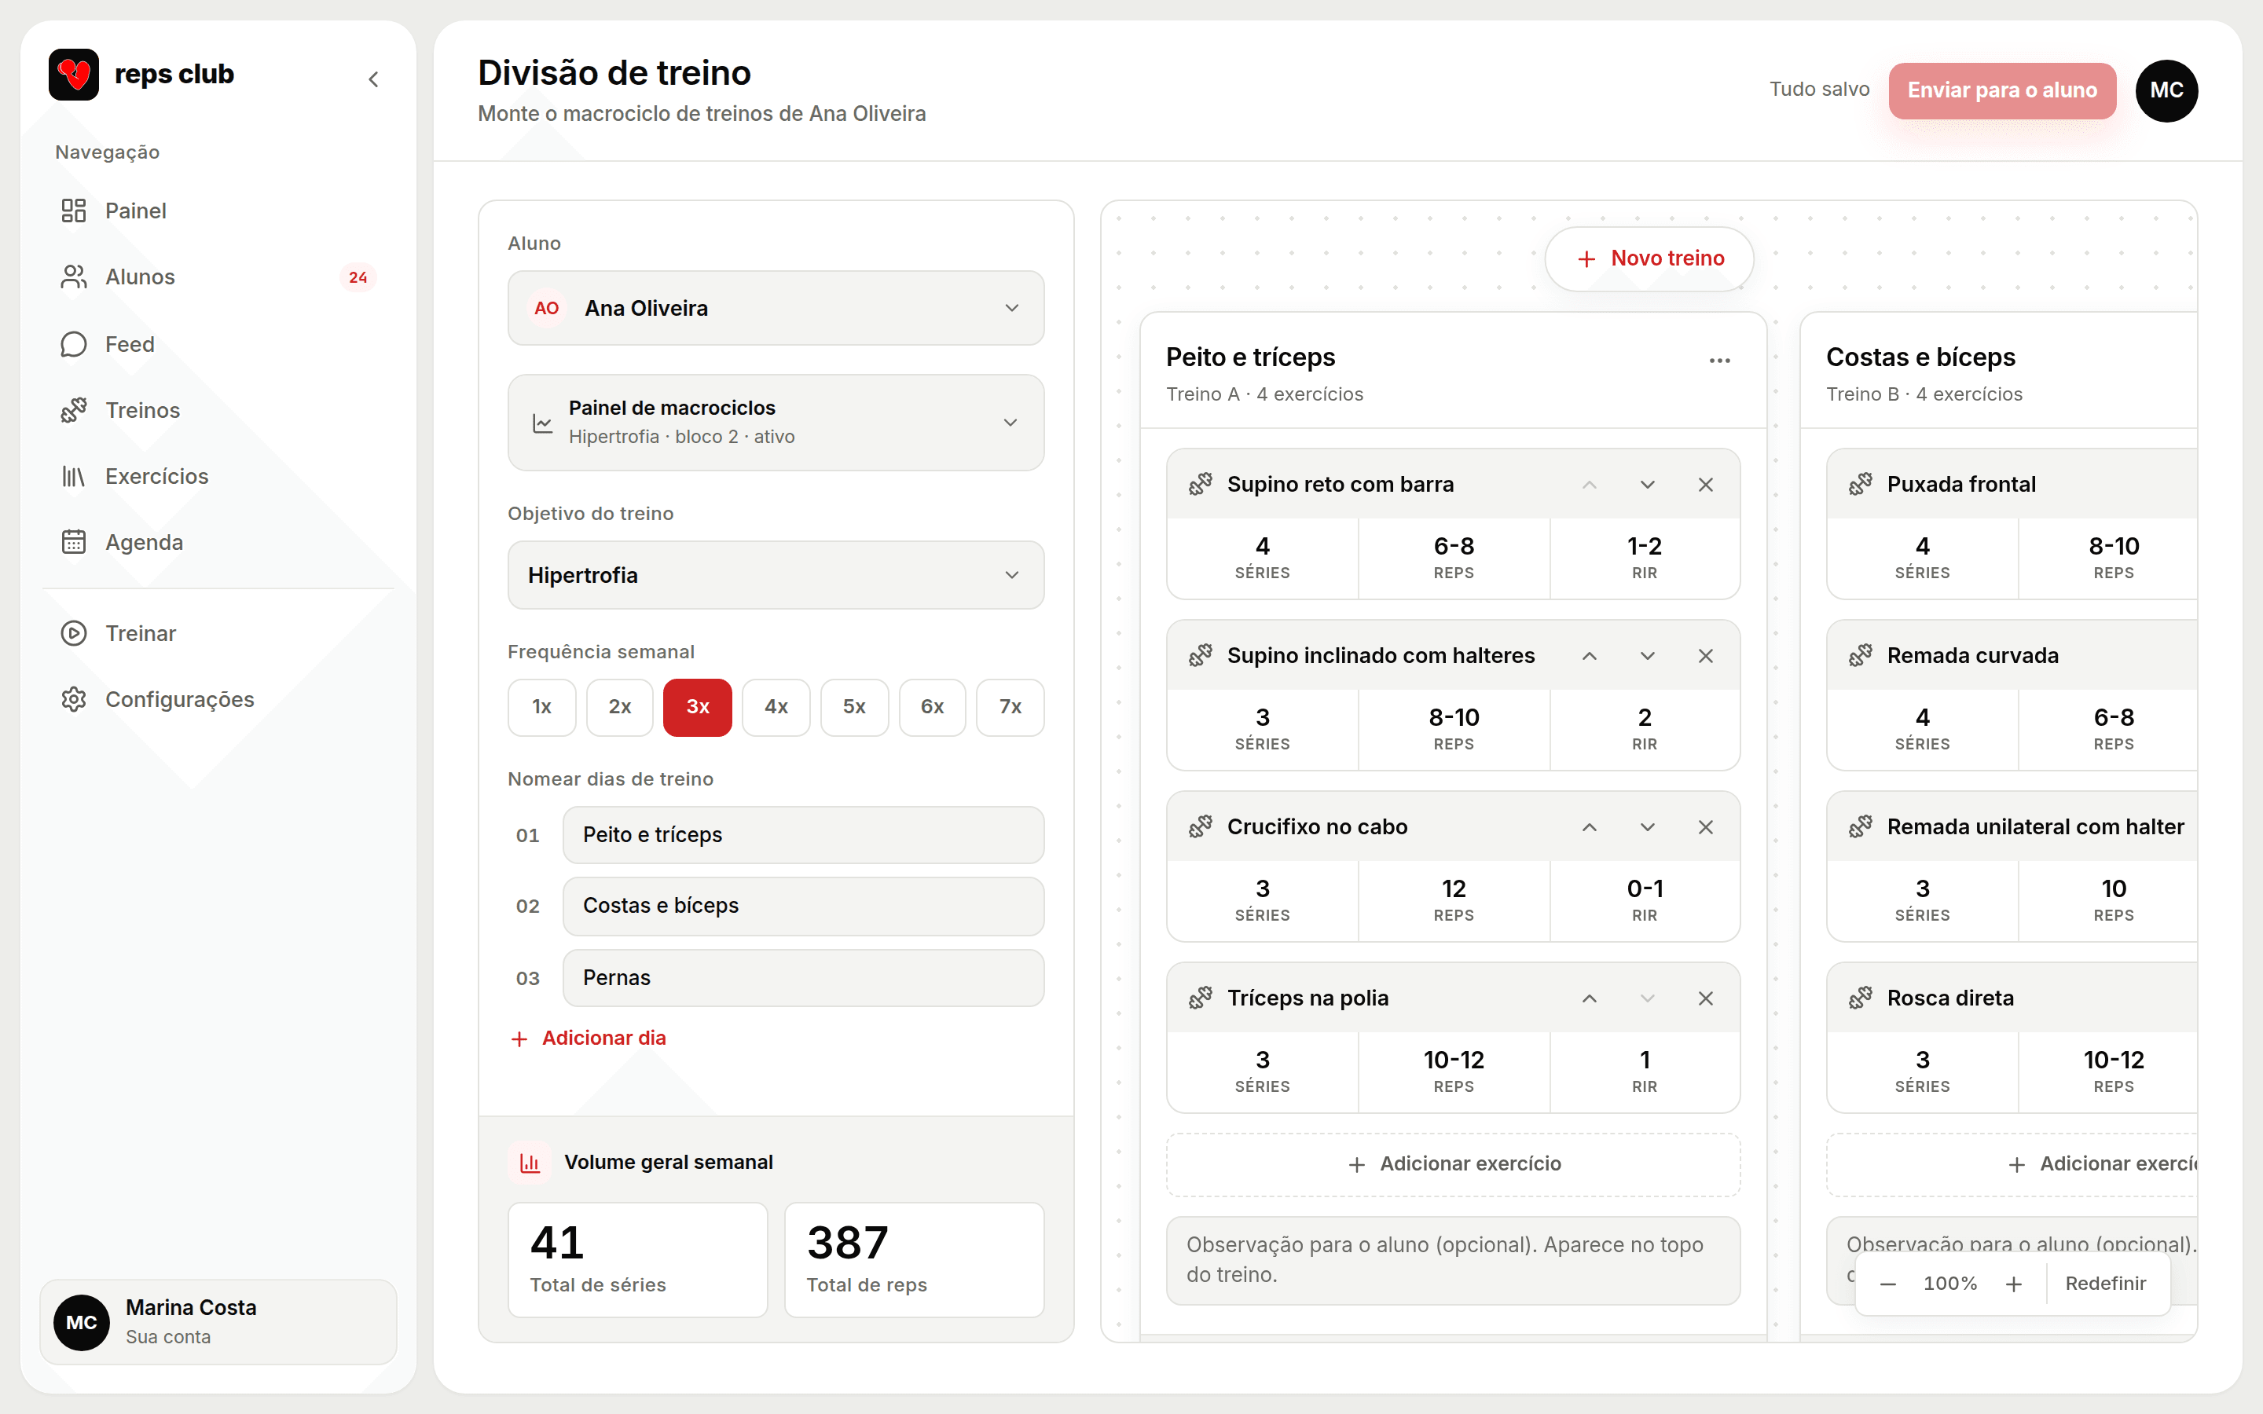Add exercise to Peito e tríceps

1453,1164
